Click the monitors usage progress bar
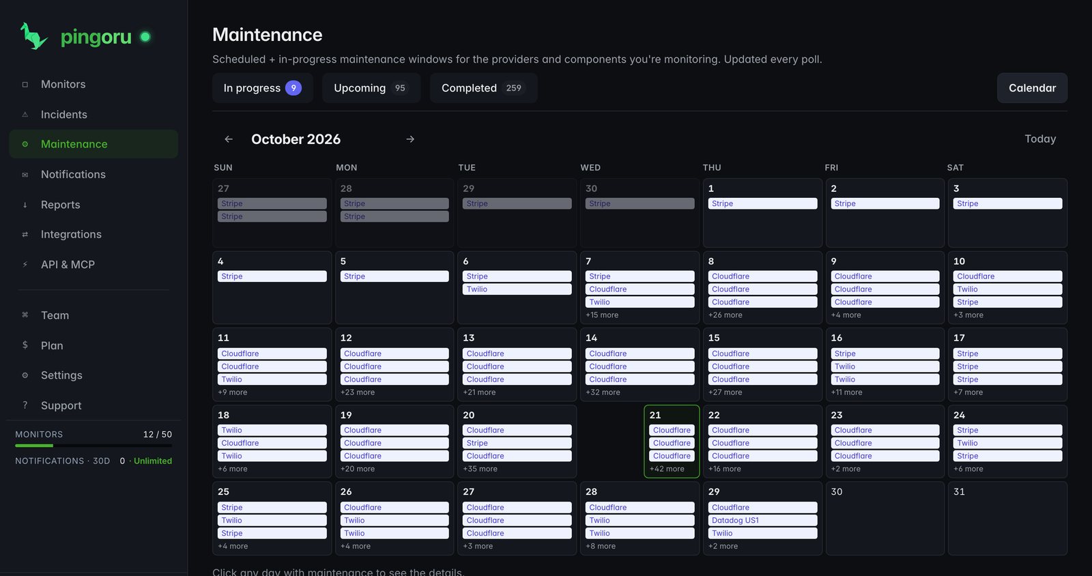Image resolution: width=1092 pixels, height=576 pixels. (x=94, y=446)
